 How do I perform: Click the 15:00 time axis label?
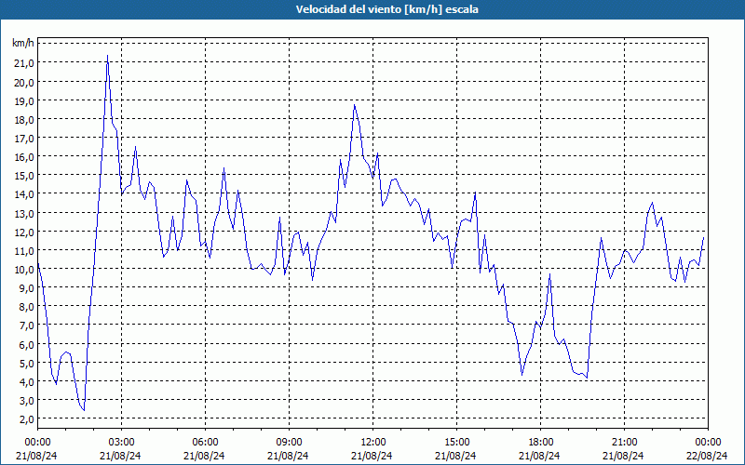[x=456, y=443]
